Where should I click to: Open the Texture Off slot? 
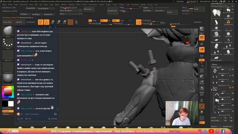click(8, 67)
